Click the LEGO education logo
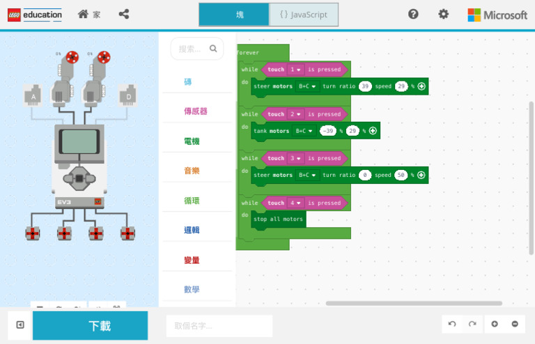Screen dimensions: 535x344 click(x=35, y=15)
